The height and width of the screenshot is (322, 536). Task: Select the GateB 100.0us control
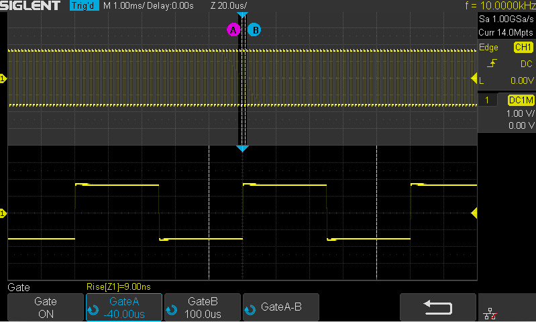click(203, 307)
